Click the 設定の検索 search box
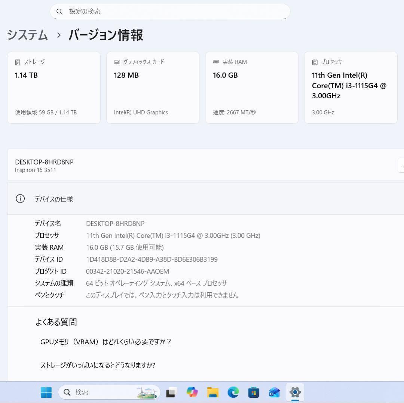The height and width of the screenshot is (403, 404). coord(170,12)
